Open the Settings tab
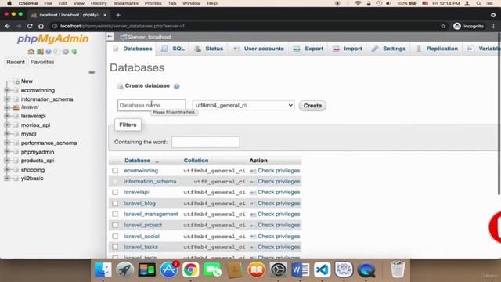 click(x=389, y=49)
